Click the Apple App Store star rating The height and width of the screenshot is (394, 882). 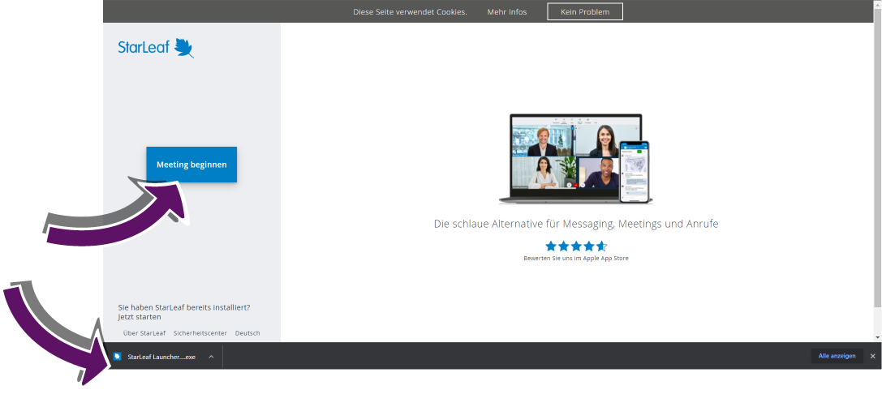pyautogui.click(x=576, y=246)
